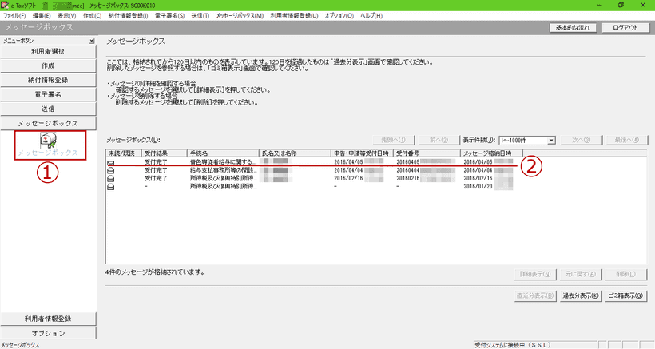The image size is (655, 349).
Task: Select 電子署名 sidebar button
Action: [48, 95]
